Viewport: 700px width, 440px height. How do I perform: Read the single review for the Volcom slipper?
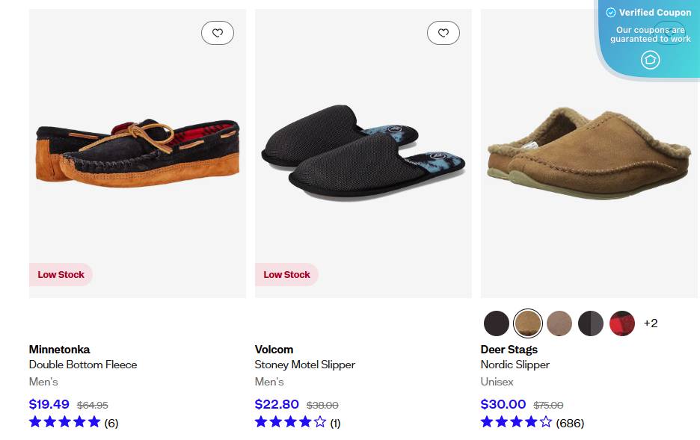[x=336, y=422]
